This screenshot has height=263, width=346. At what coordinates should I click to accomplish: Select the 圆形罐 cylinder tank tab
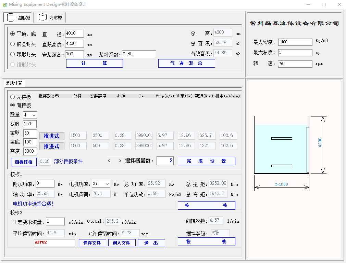18,17
